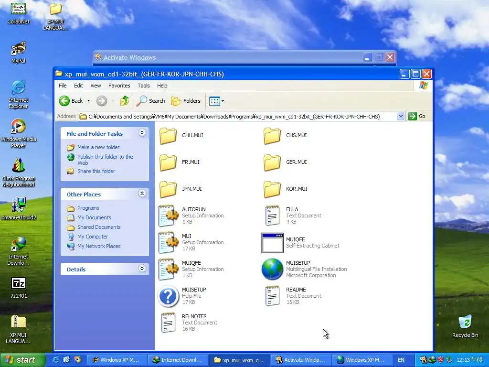Click the quick launch Internet Explorer icon
489x367 pixels.
click(x=55, y=360)
